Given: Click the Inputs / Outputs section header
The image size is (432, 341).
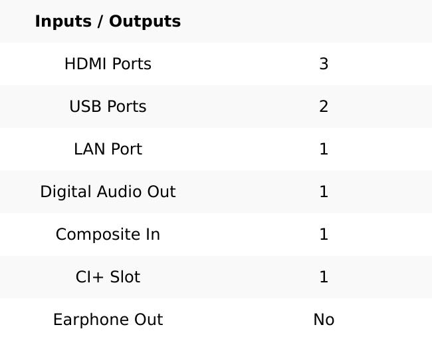Looking at the screenshot, I should pyautogui.click(x=108, y=21).
